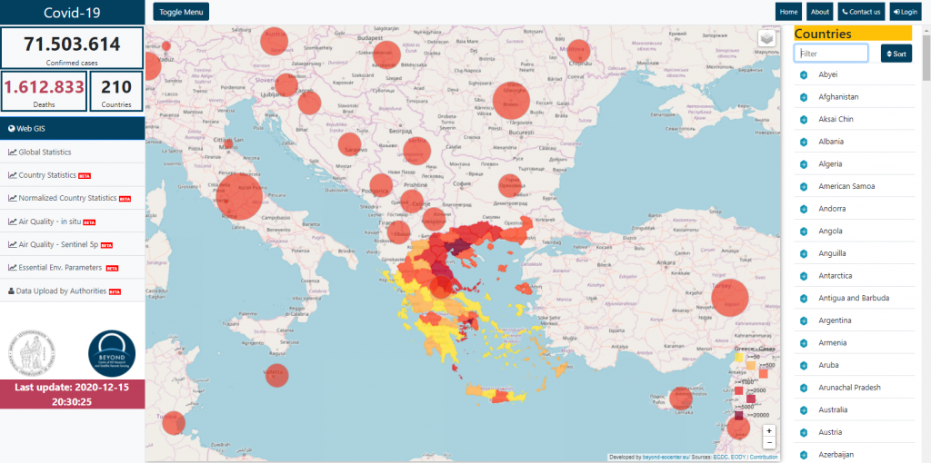Image resolution: width=931 pixels, height=463 pixels.
Task: Click the Contact us button
Action: (x=860, y=12)
